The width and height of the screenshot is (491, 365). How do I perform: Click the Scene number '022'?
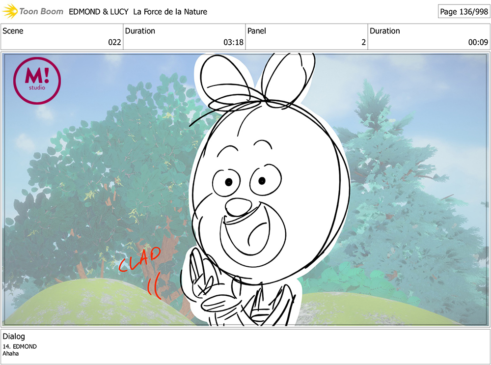point(114,42)
